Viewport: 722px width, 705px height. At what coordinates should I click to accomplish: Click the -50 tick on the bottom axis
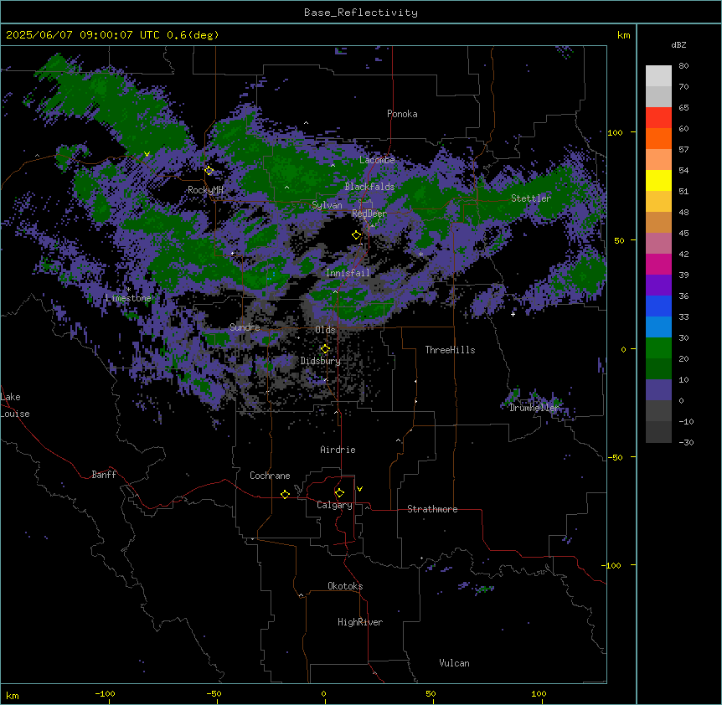[214, 694]
